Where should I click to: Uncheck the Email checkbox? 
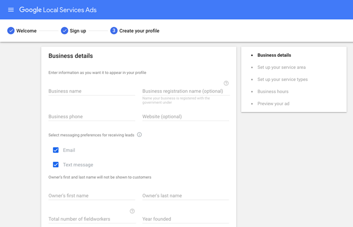tap(56, 150)
